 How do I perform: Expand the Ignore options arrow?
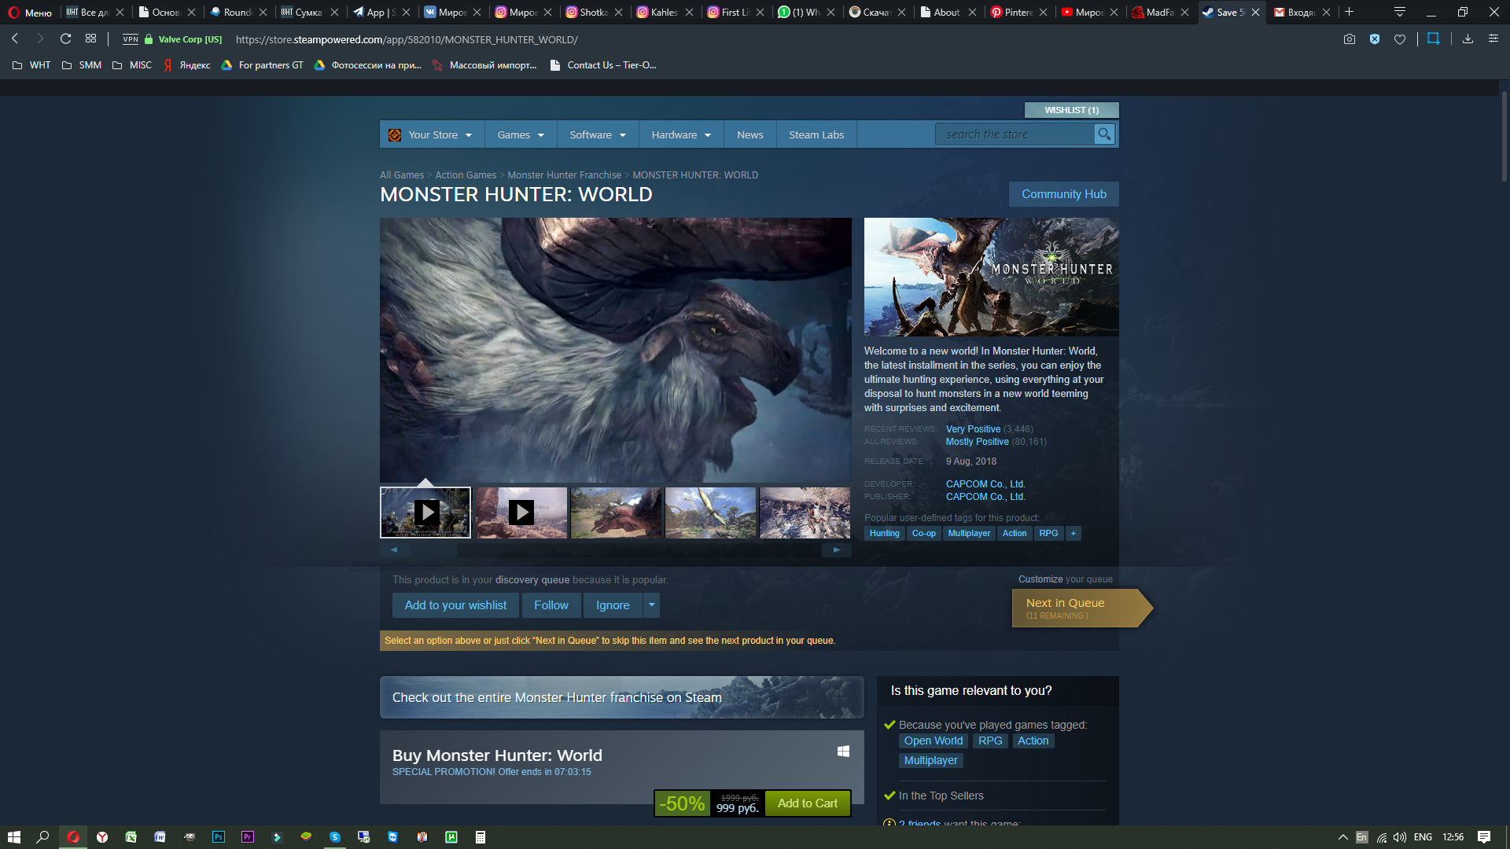pyautogui.click(x=651, y=605)
